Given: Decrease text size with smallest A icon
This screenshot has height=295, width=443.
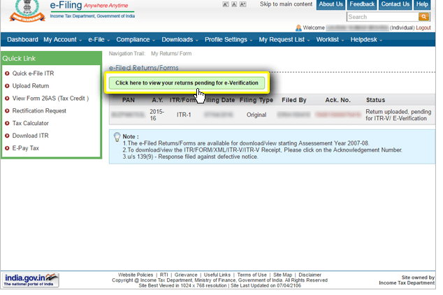Looking at the screenshot, I should [x=225, y=5].
